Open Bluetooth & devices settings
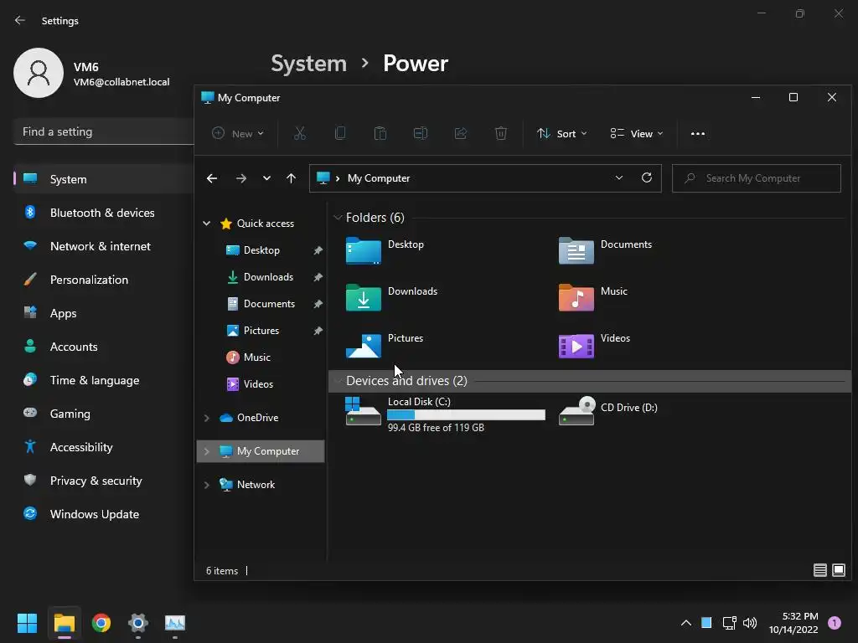The width and height of the screenshot is (858, 643). [x=104, y=213]
